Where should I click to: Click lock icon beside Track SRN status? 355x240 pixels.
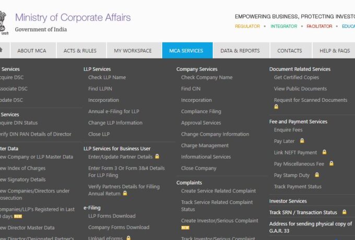[344, 212]
